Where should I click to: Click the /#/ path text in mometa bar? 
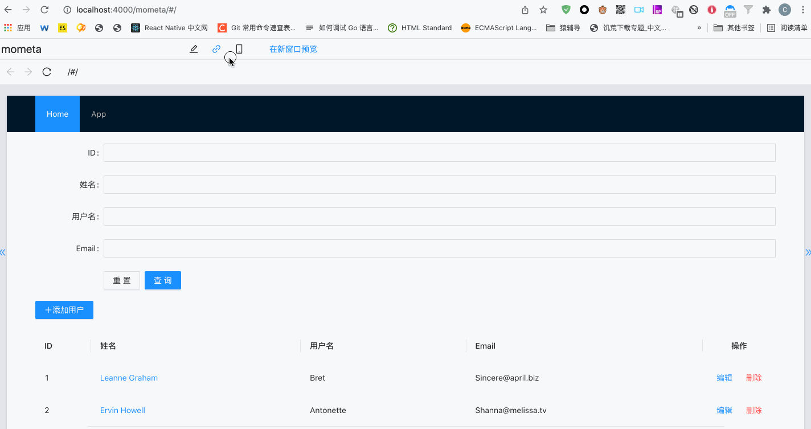[73, 72]
